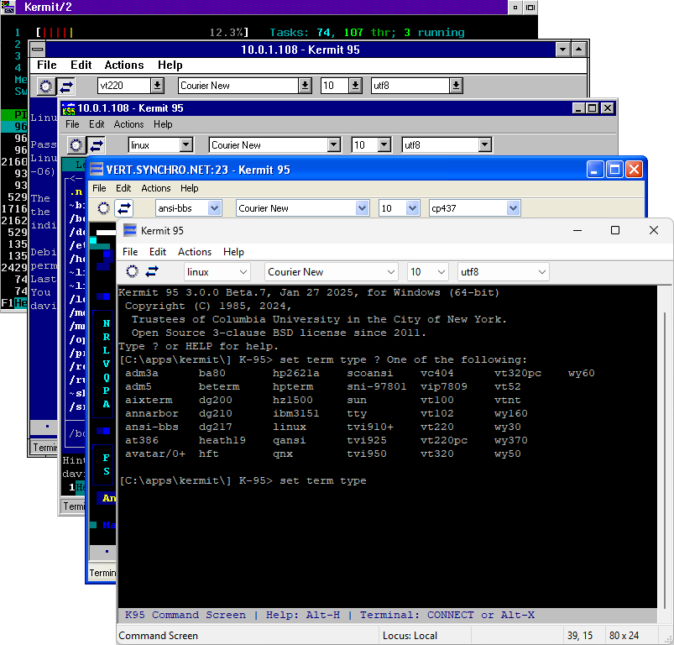The height and width of the screenshot is (645, 674).
Task: Click '39, 15' cursor position in status bar
Action: [x=580, y=636]
